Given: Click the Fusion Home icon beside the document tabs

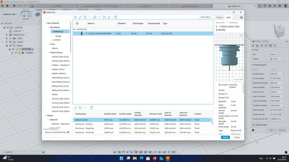Looking at the screenshot, I should [32, 6].
